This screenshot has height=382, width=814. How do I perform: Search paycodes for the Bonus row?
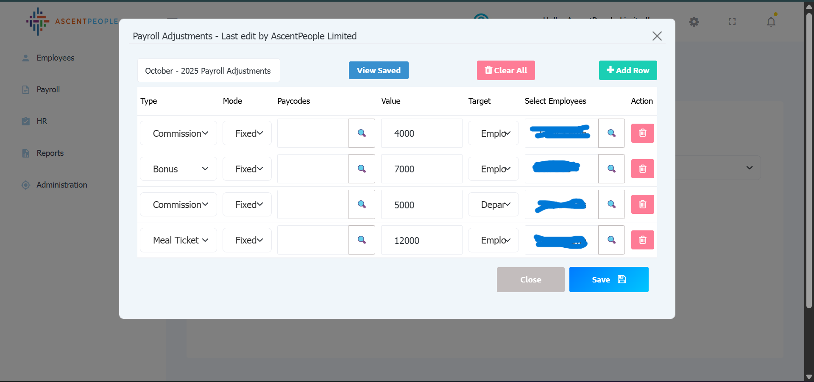click(362, 169)
